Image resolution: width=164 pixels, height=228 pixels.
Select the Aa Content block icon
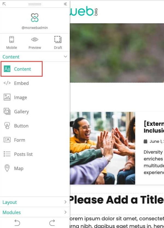[x=7, y=69]
